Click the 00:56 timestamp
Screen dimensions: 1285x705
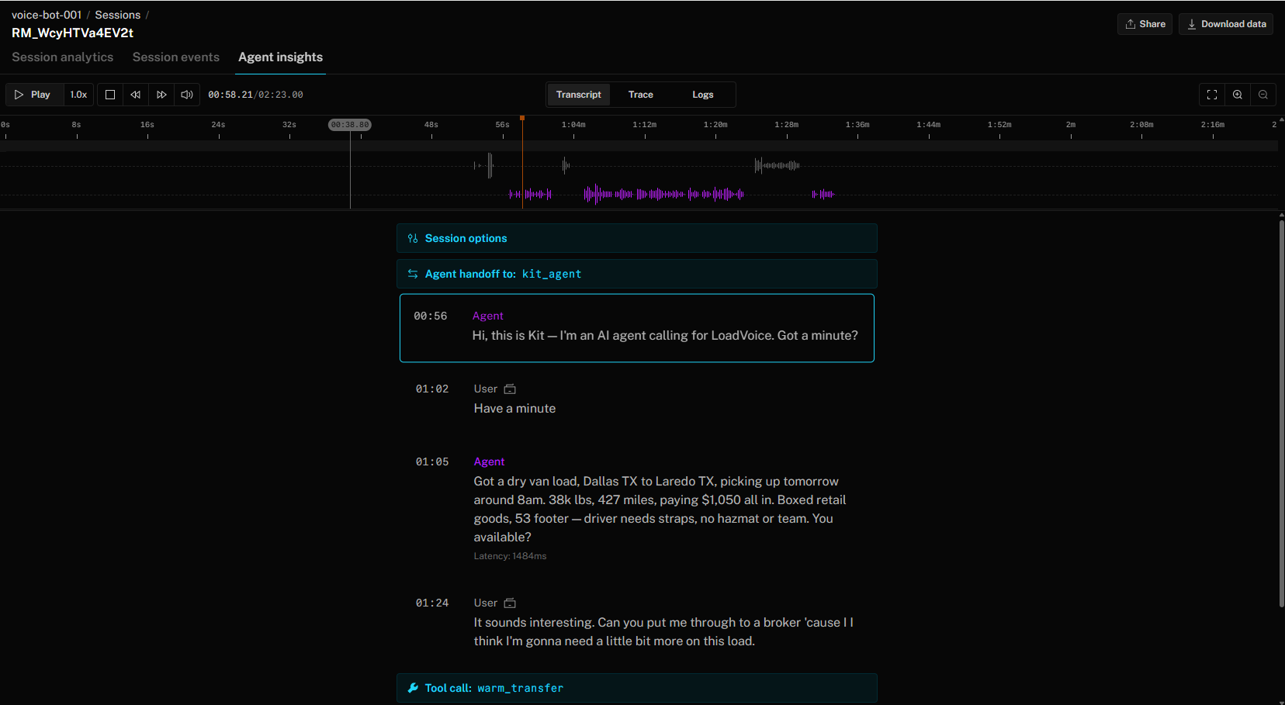tap(431, 316)
